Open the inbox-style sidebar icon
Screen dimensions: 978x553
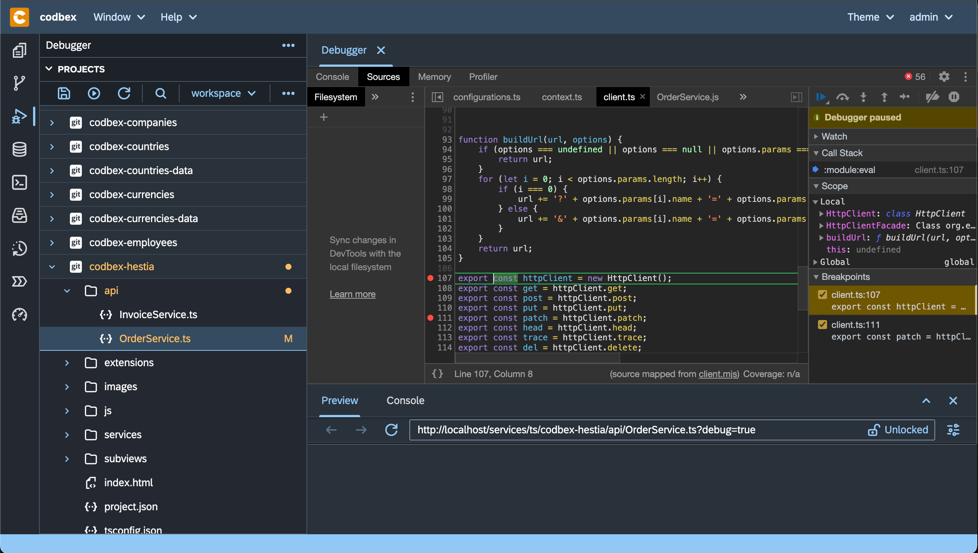pyautogui.click(x=20, y=215)
